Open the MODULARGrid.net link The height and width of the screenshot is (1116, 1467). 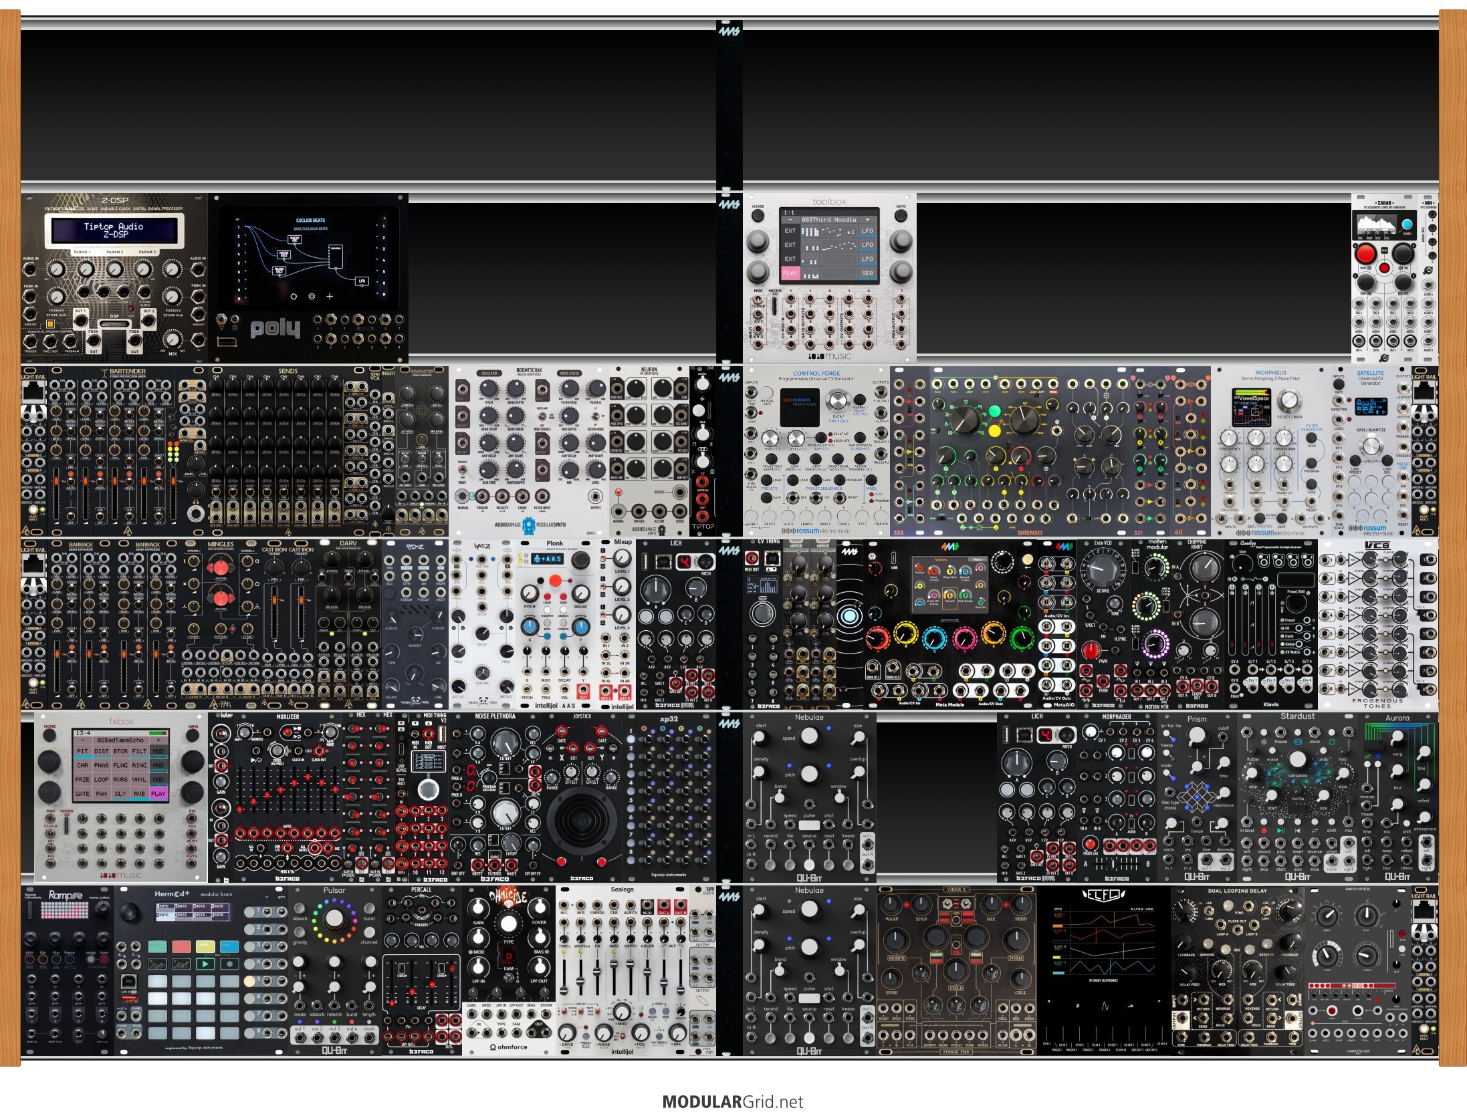pyautogui.click(x=733, y=1102)
